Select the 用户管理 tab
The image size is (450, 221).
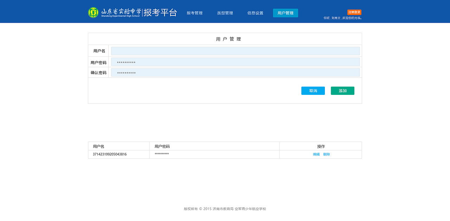285,13
